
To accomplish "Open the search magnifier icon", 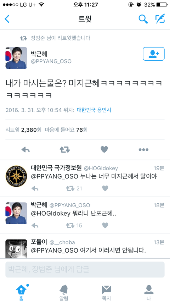I will (x=143, y=19).
